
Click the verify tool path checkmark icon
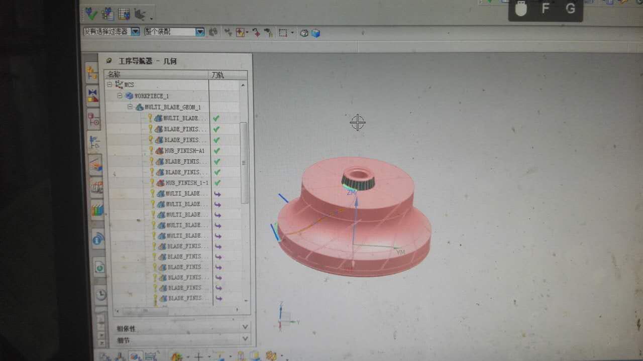(x=91, y=13)
